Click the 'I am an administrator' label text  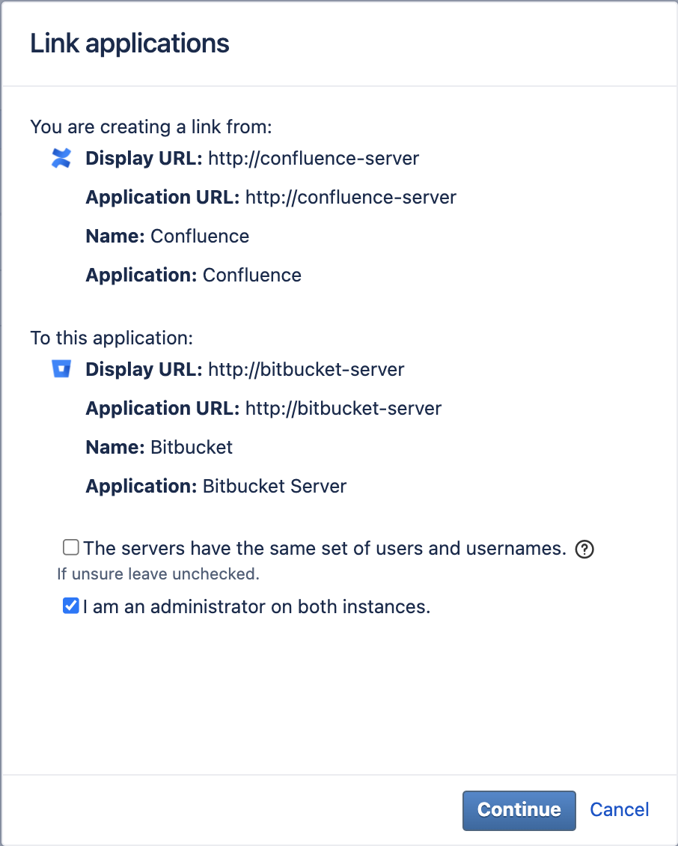click(x=257, y=607)
